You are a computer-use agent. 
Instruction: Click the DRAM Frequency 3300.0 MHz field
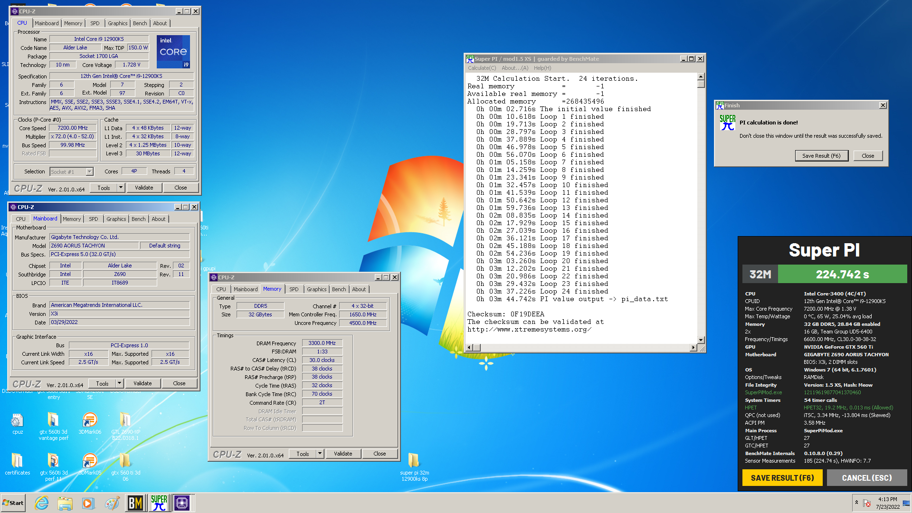pos(322,343)
